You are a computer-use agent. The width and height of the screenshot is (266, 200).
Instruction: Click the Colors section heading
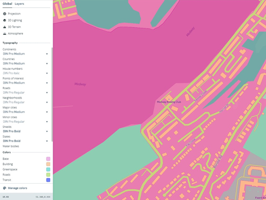(x=6, y=152)
